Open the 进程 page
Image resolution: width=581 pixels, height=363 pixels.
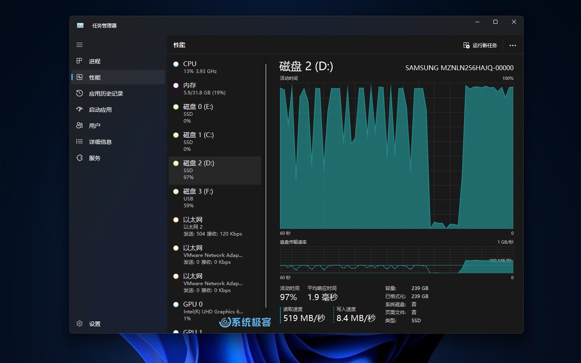[x=118, y=61]
